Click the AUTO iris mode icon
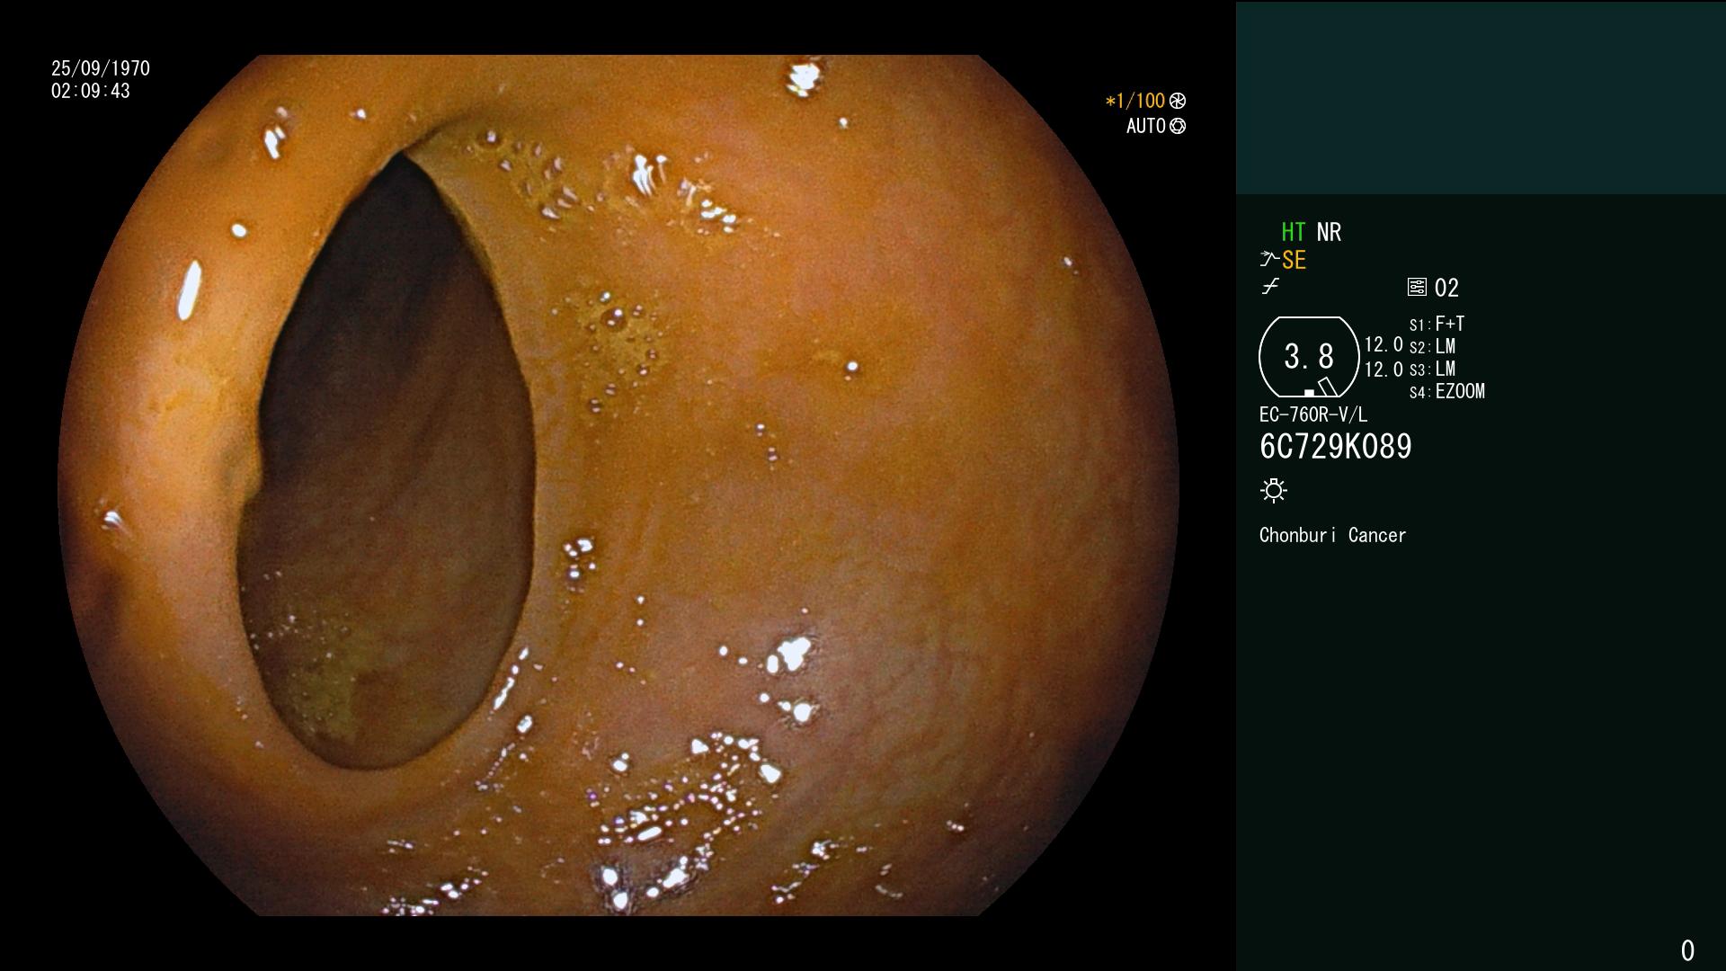 1178,126
